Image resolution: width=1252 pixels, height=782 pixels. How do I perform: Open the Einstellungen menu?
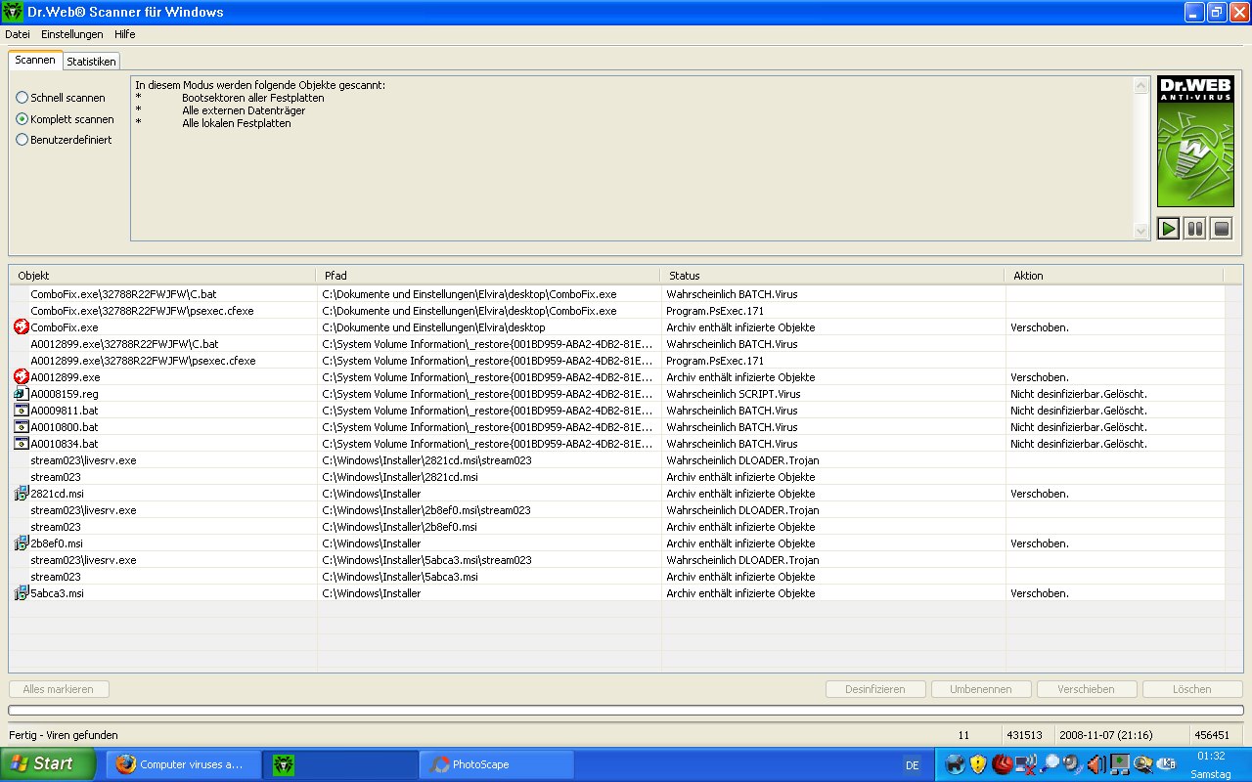[71, 34]
